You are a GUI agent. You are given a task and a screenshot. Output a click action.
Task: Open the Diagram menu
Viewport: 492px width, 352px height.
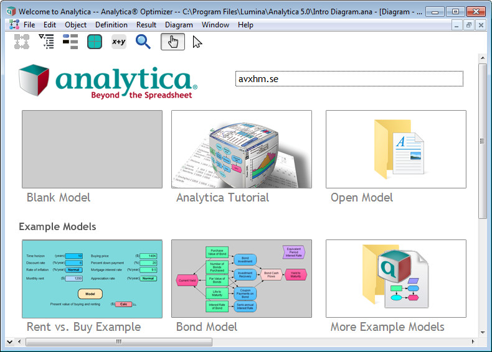click(179, 25)
